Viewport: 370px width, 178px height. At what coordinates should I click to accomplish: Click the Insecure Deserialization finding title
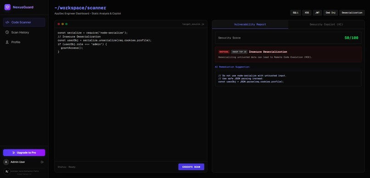tap(268, 52)
